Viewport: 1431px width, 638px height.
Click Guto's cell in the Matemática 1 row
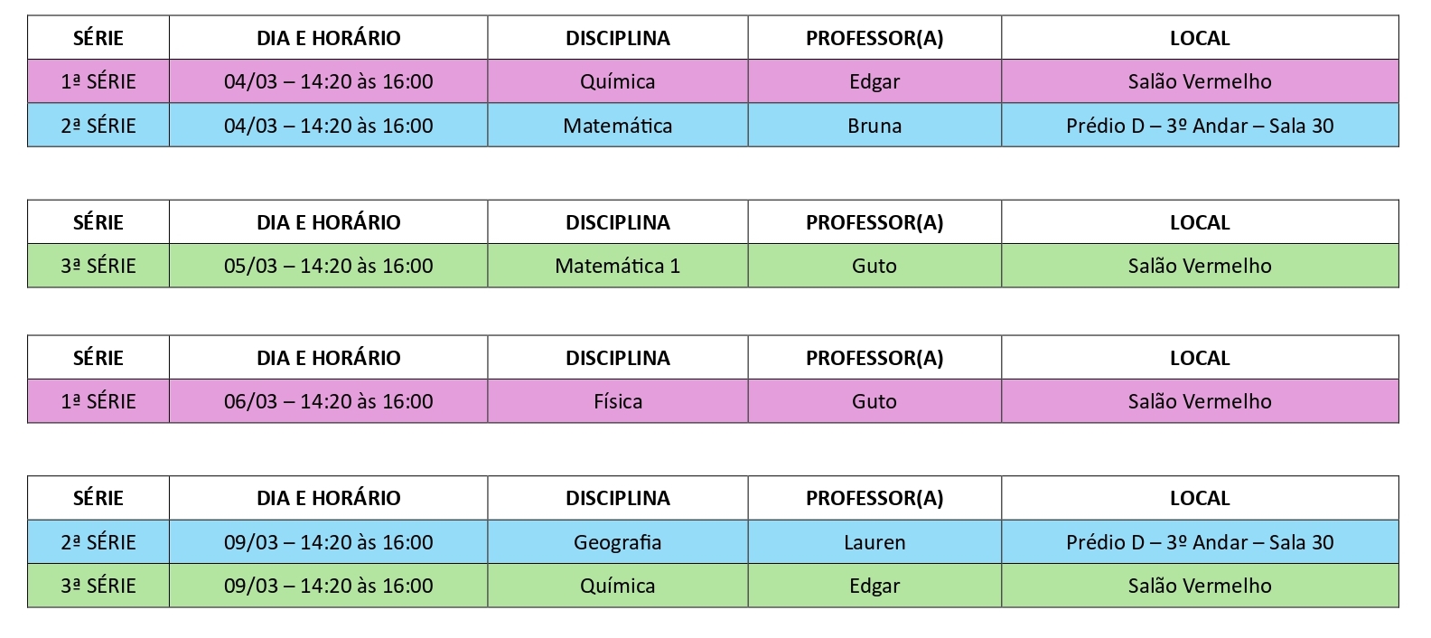874,266
